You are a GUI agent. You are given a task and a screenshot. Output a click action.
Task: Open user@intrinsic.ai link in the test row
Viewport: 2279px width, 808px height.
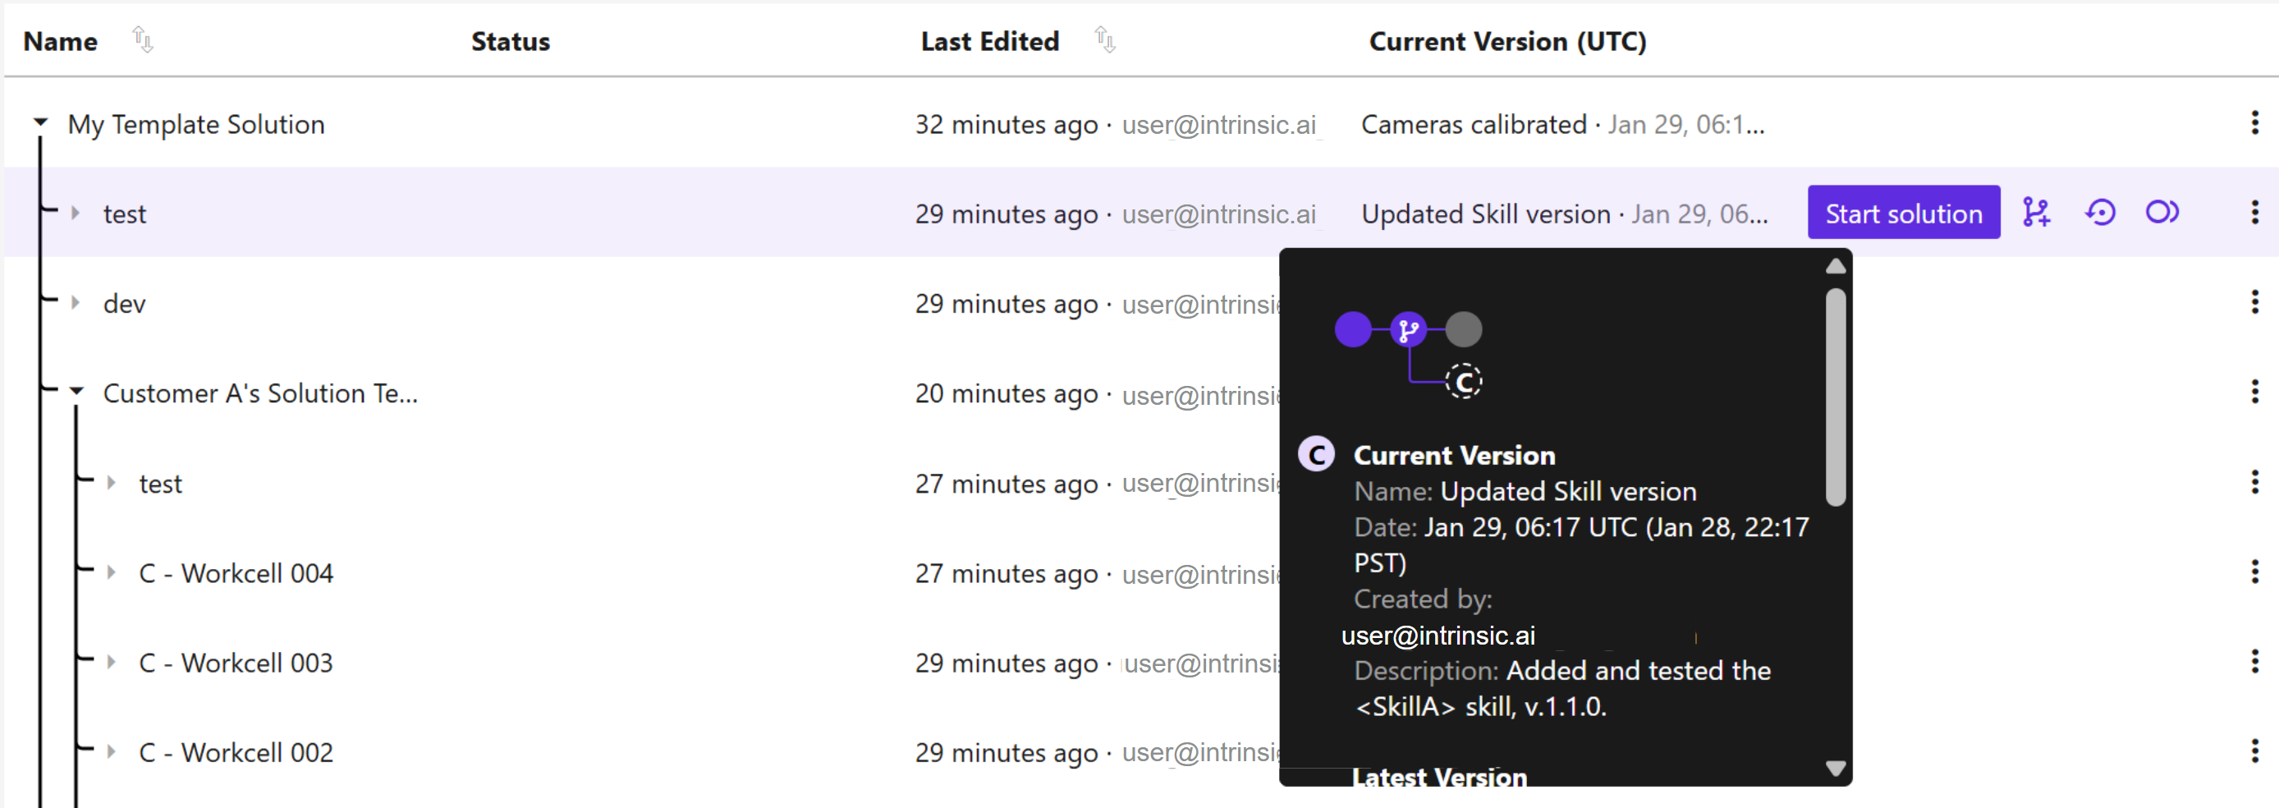point(1218,214)
